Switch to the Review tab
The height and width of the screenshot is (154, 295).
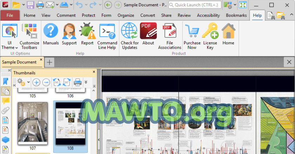[x=184, y=15]
